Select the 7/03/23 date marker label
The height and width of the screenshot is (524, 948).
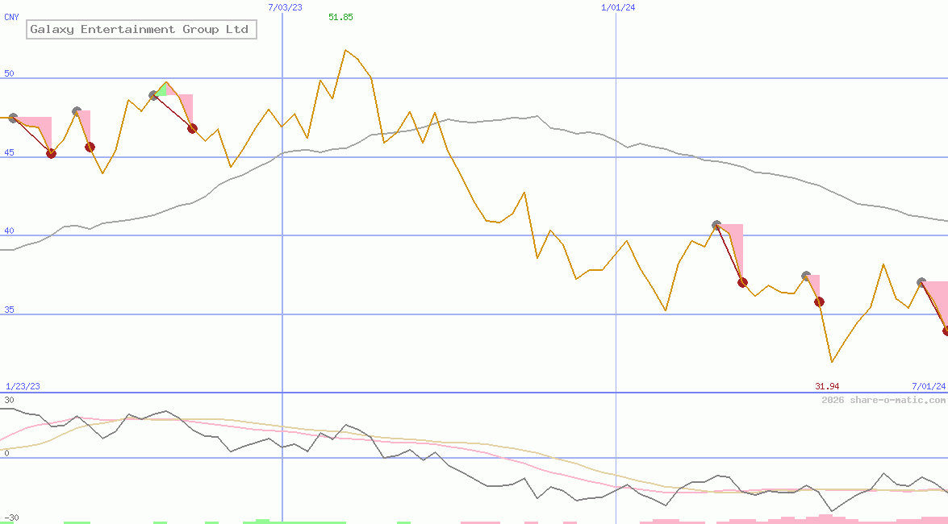285,7
